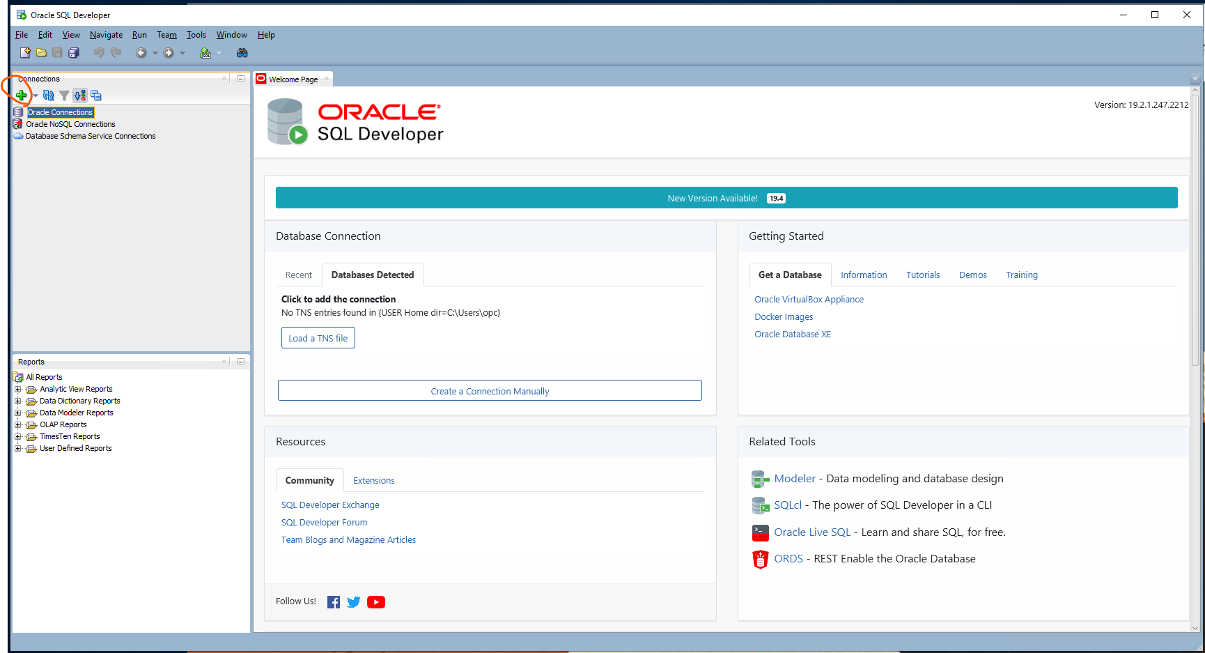Screen dimensions: 1205x653
Task: Open the search binoculars icon
Action: point(242,52)
